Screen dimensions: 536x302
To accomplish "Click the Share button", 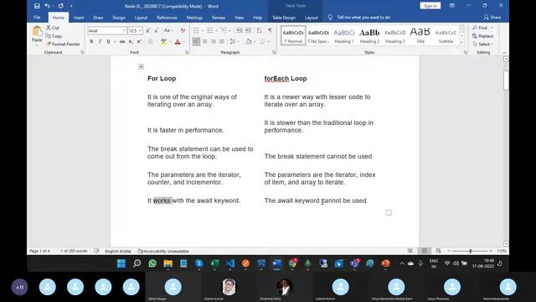I will 492,17.
